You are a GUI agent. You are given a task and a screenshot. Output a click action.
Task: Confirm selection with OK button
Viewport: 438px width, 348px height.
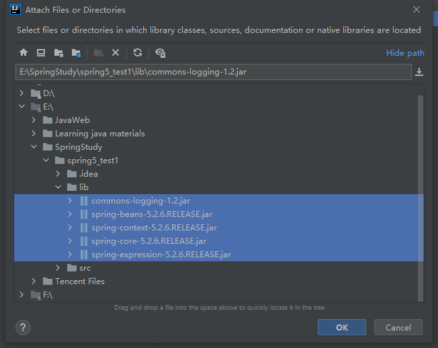coord(342,327)
